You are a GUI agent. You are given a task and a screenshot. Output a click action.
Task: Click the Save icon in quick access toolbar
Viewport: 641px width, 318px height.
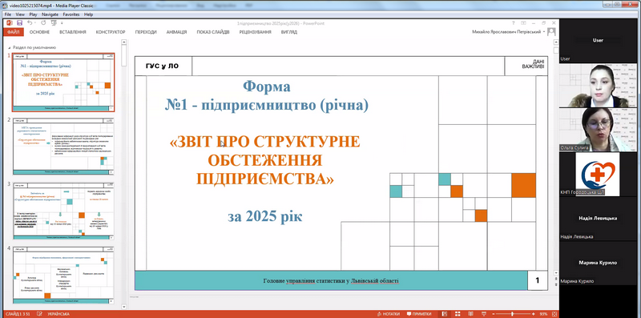(18, 23)
